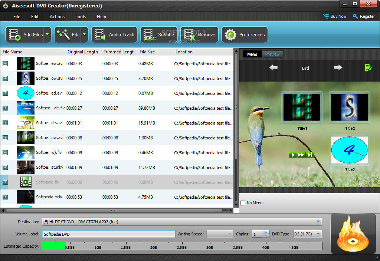
Task: Click the Title2 thumbnail in menu preview
Action: coord(350,107)
